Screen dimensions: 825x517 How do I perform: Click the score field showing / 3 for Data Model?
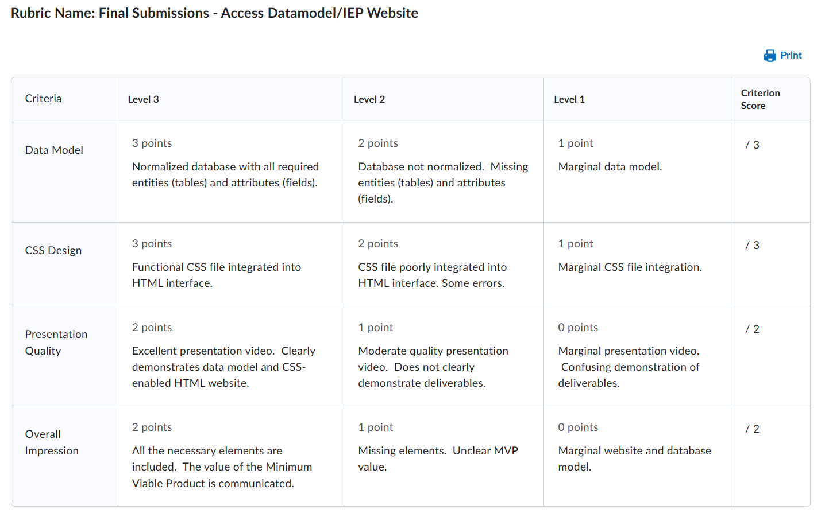[751, 145]
